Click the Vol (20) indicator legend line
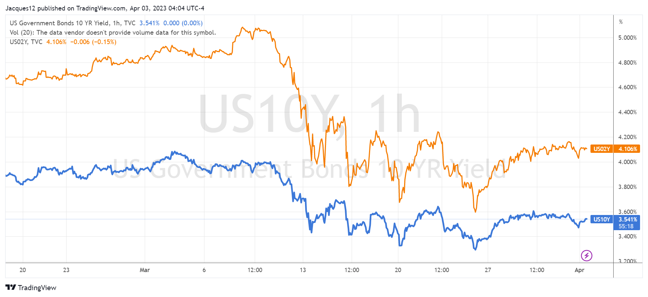The height and width of the screenshot is (297, 648). click(x=113, y=33)
